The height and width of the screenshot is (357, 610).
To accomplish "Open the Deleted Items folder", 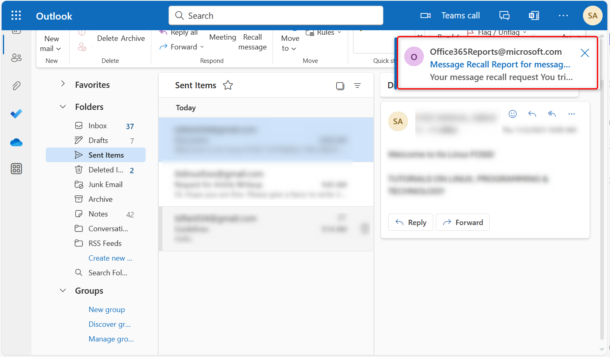I will [96, 170].
